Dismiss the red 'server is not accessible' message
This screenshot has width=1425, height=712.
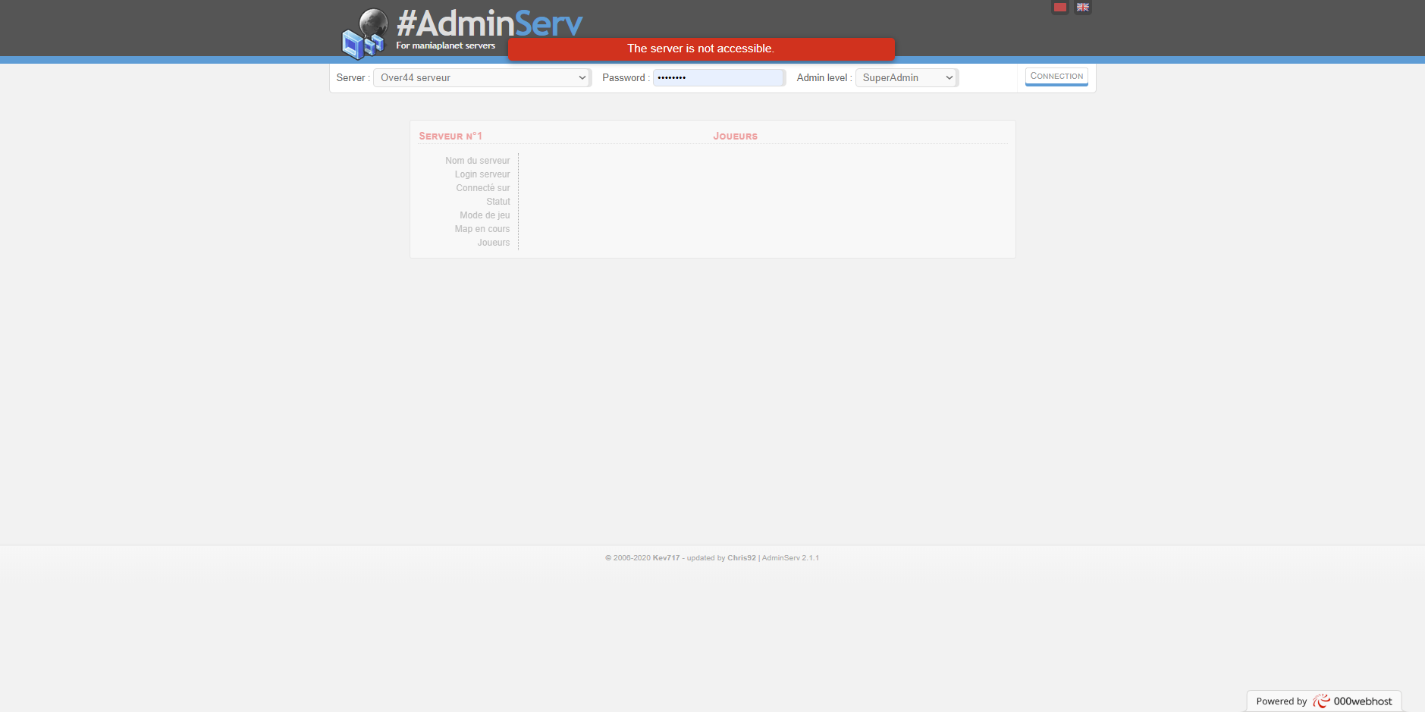(701, 49)
